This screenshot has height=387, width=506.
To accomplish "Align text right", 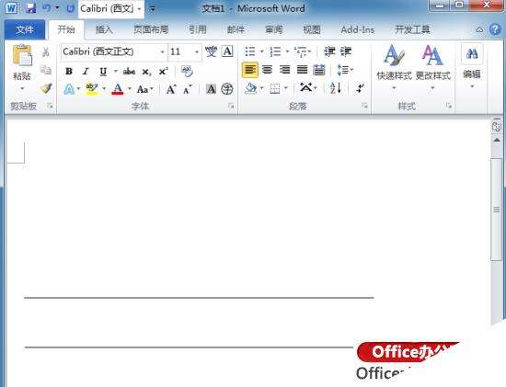I will pos(284,70).
